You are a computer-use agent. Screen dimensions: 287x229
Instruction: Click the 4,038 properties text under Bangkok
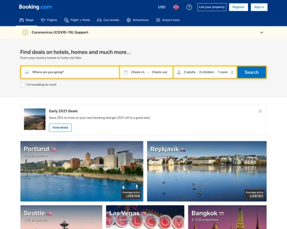coord(205,219)
